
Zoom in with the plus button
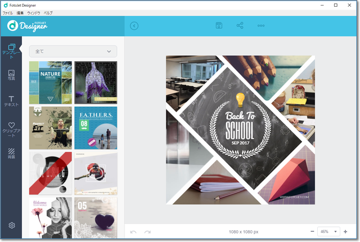click(x=345, y=232)
